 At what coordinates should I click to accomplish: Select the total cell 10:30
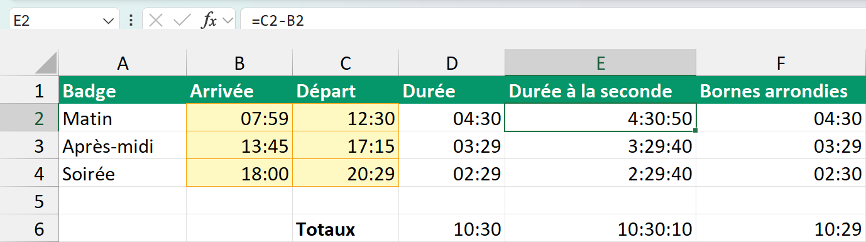tap(452, 228)
